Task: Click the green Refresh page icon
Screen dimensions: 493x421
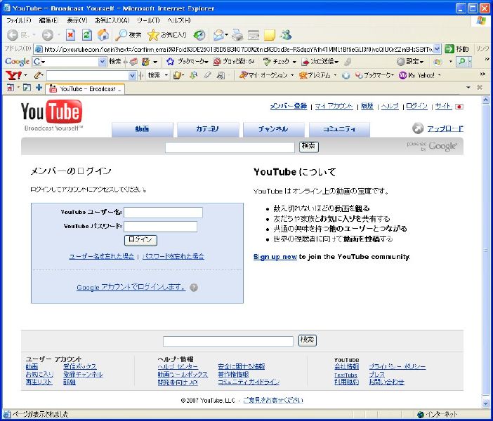Action: (x=86, y=34)
